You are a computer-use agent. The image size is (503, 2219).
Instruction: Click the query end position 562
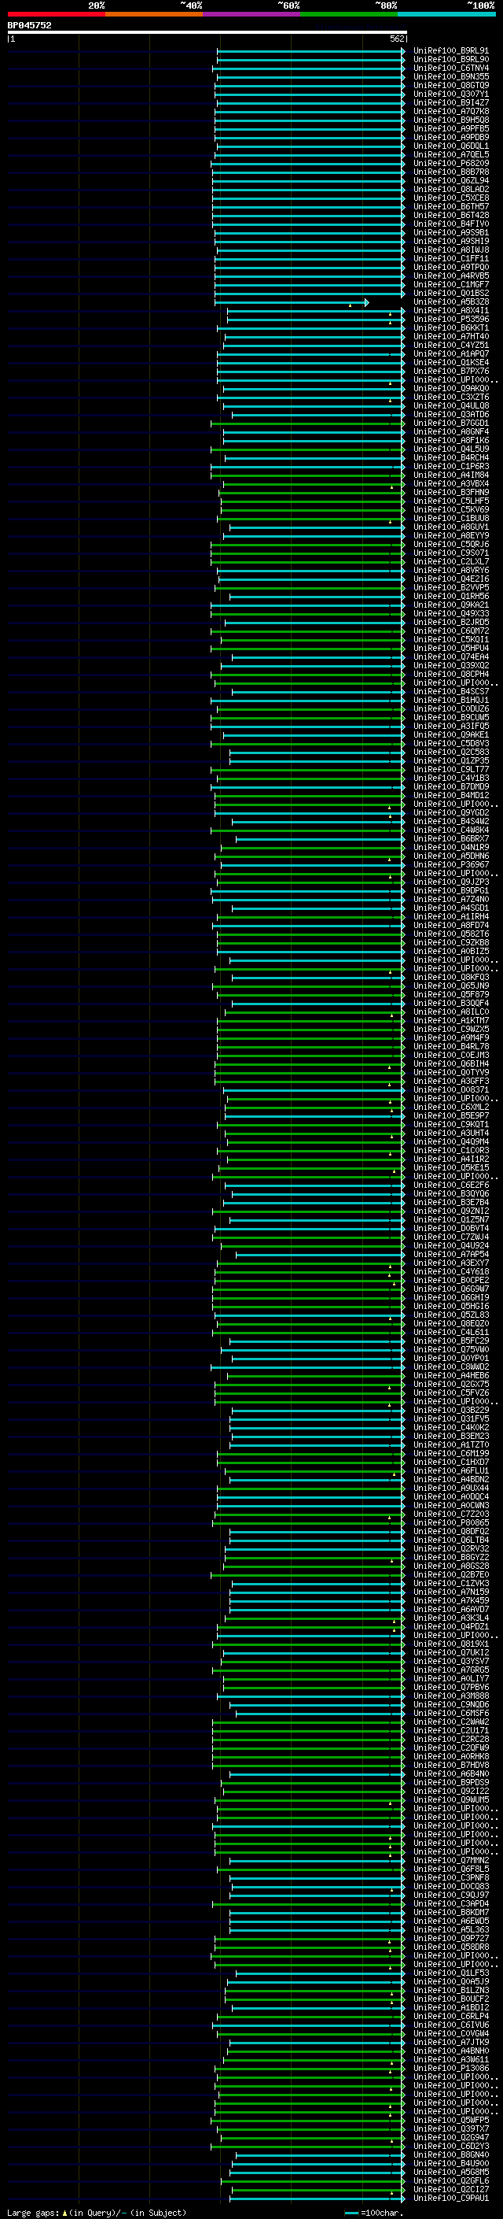click(397, 39)
